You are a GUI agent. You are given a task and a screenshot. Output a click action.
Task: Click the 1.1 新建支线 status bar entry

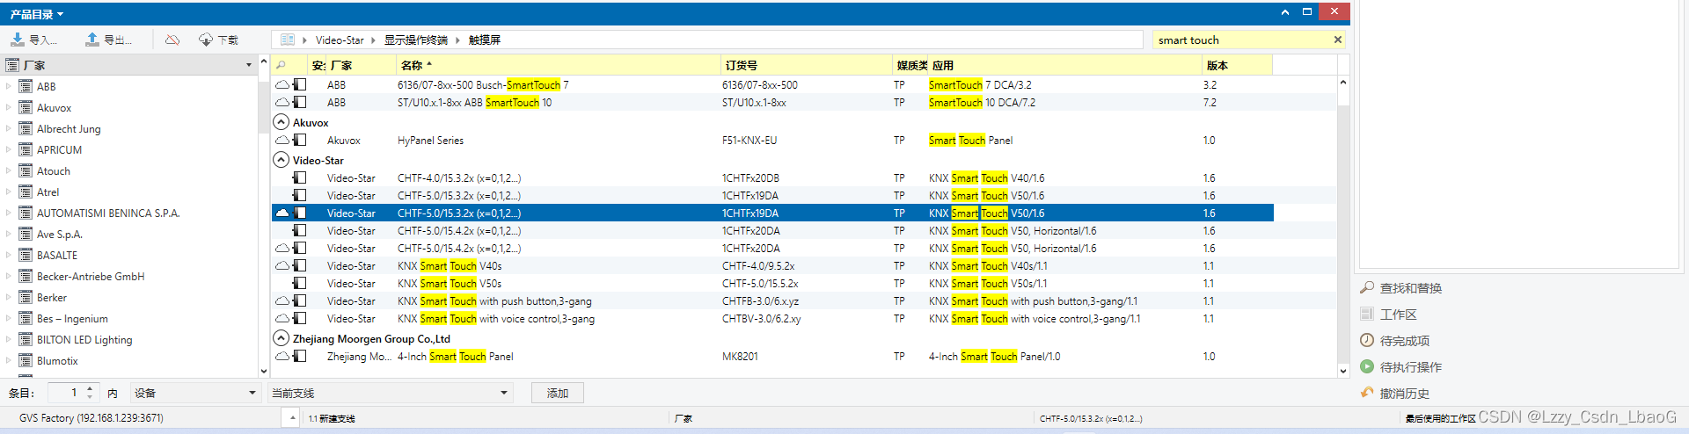point(332,418)
